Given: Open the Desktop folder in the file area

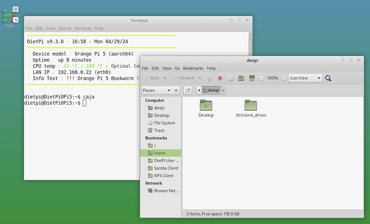Looking at the screenshot, I should (206, 108).
